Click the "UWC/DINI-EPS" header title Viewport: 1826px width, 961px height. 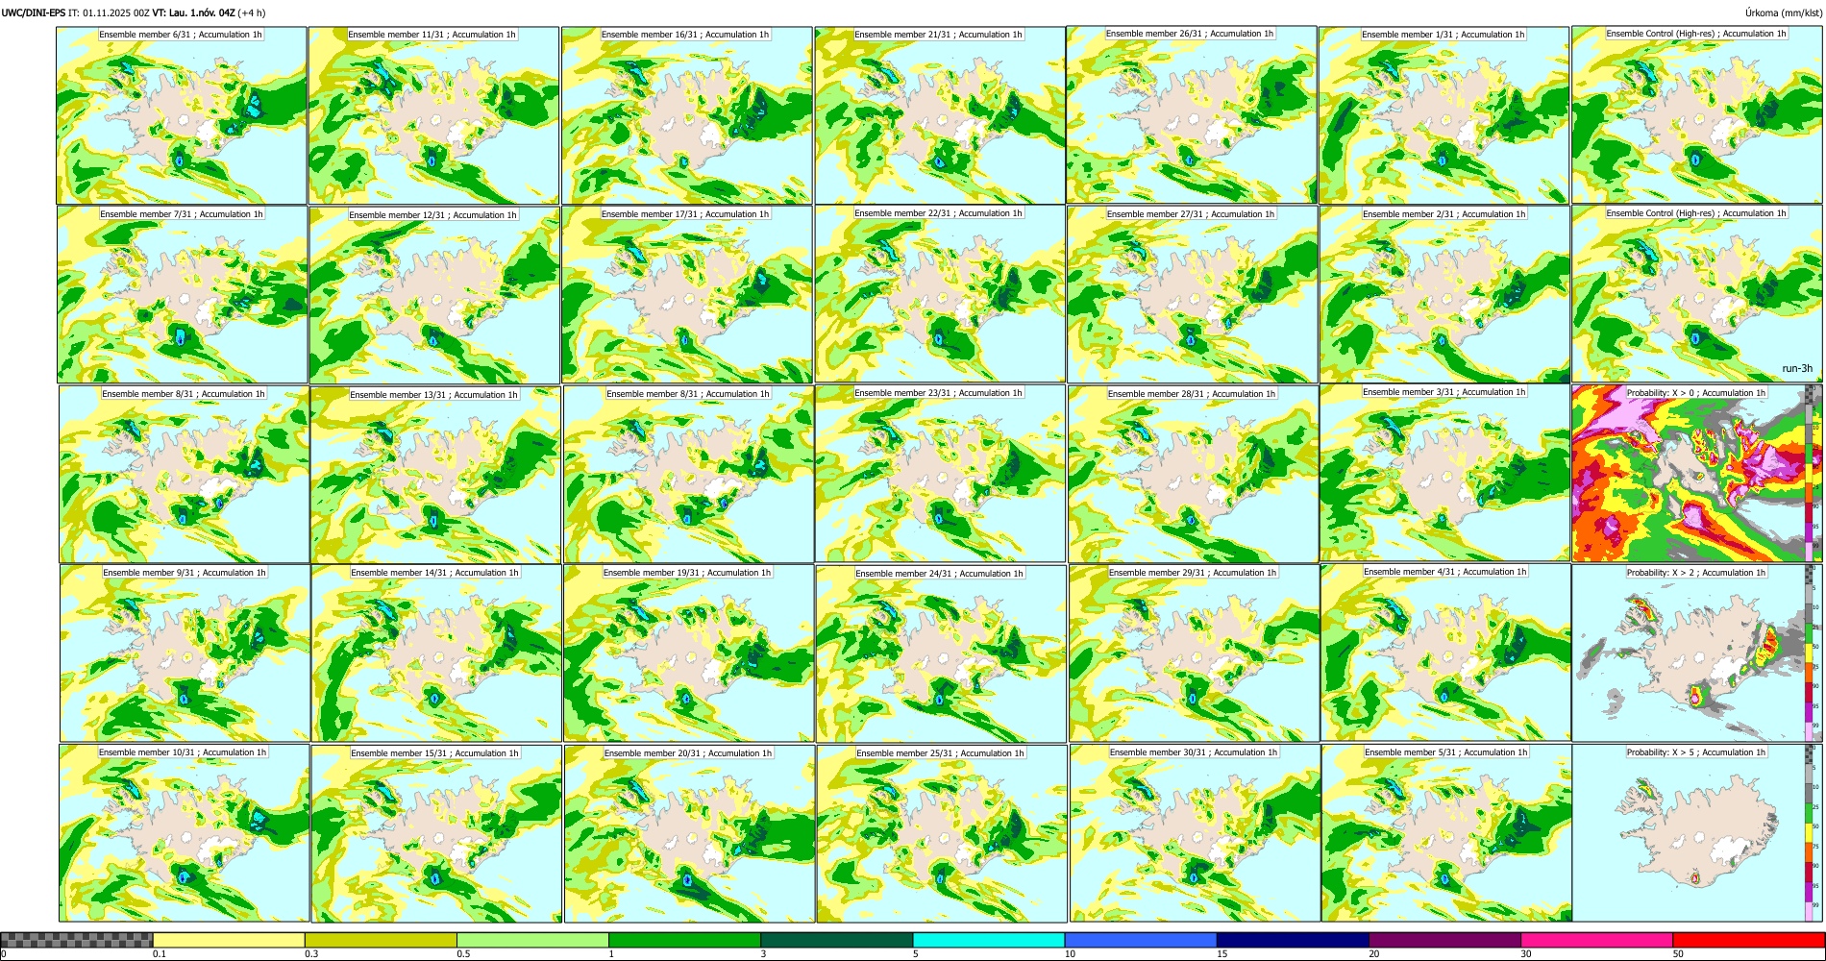34,12
